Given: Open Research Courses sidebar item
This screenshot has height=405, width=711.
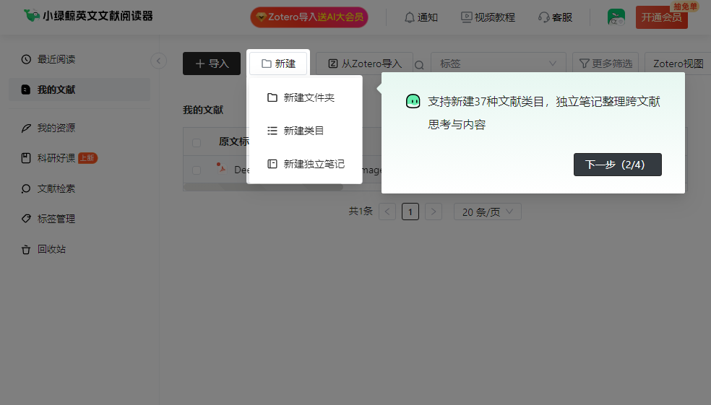Looking at the screenshot, I should coord(79,158).
